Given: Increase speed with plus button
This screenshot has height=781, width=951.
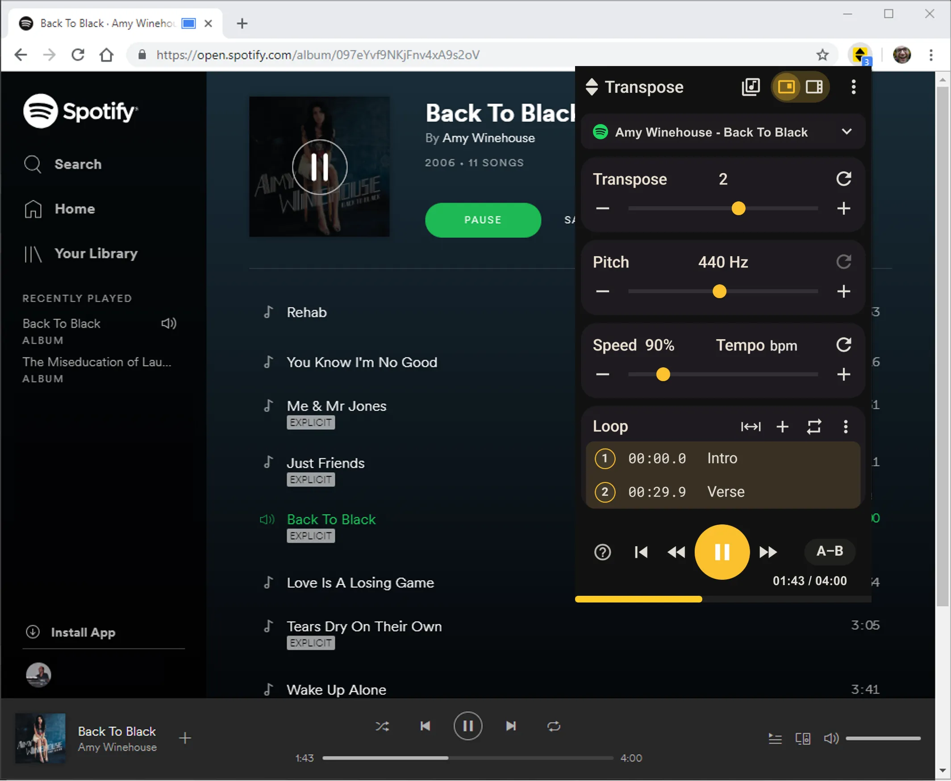Looking at the screenshot, I should (x=843, y=374).
